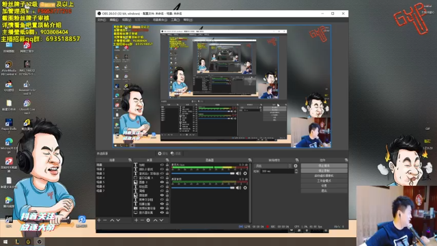
Task: Open the 淡出 transition dropdown
Action: (273, 166)
